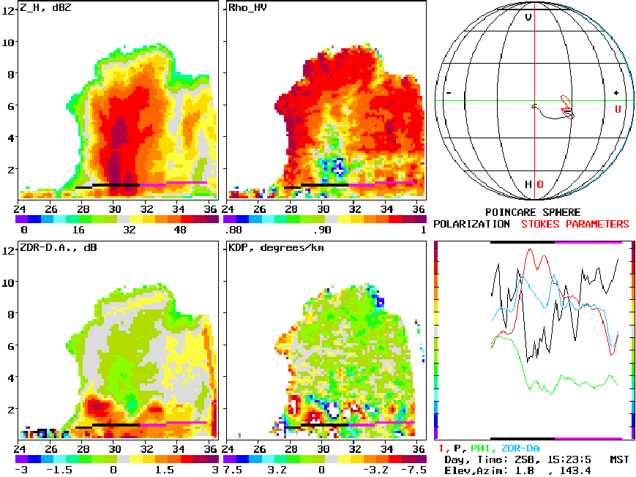The width and height of the screenshot is (636, 477).
Task: Click the .80 value on the Rho_HV scale
Action: [x=233, y=230]
